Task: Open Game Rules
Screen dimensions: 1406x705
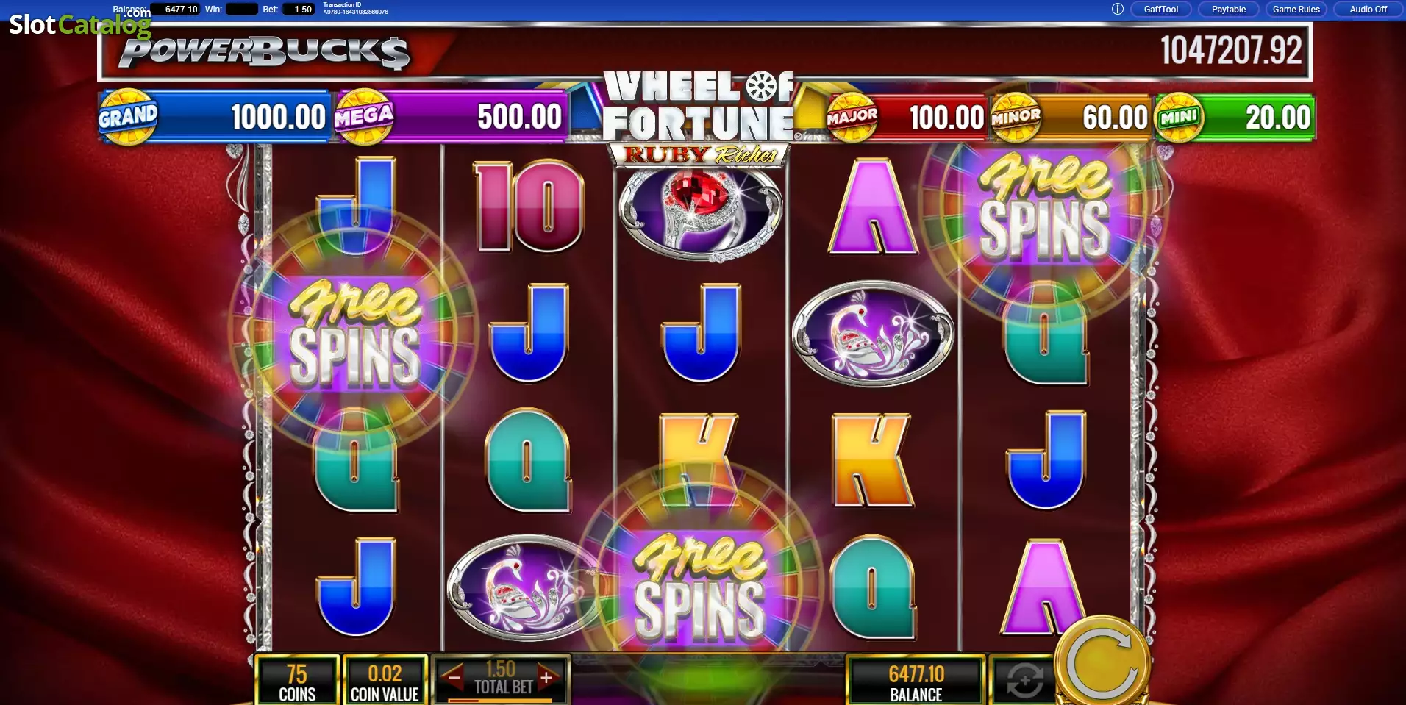Action: point(1296,10)
